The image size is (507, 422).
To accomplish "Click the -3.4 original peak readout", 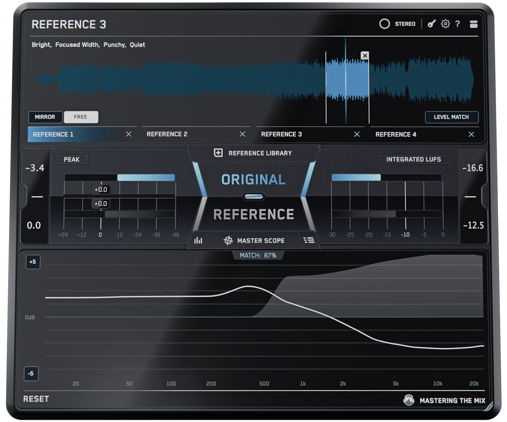I will tap(35, 168).
